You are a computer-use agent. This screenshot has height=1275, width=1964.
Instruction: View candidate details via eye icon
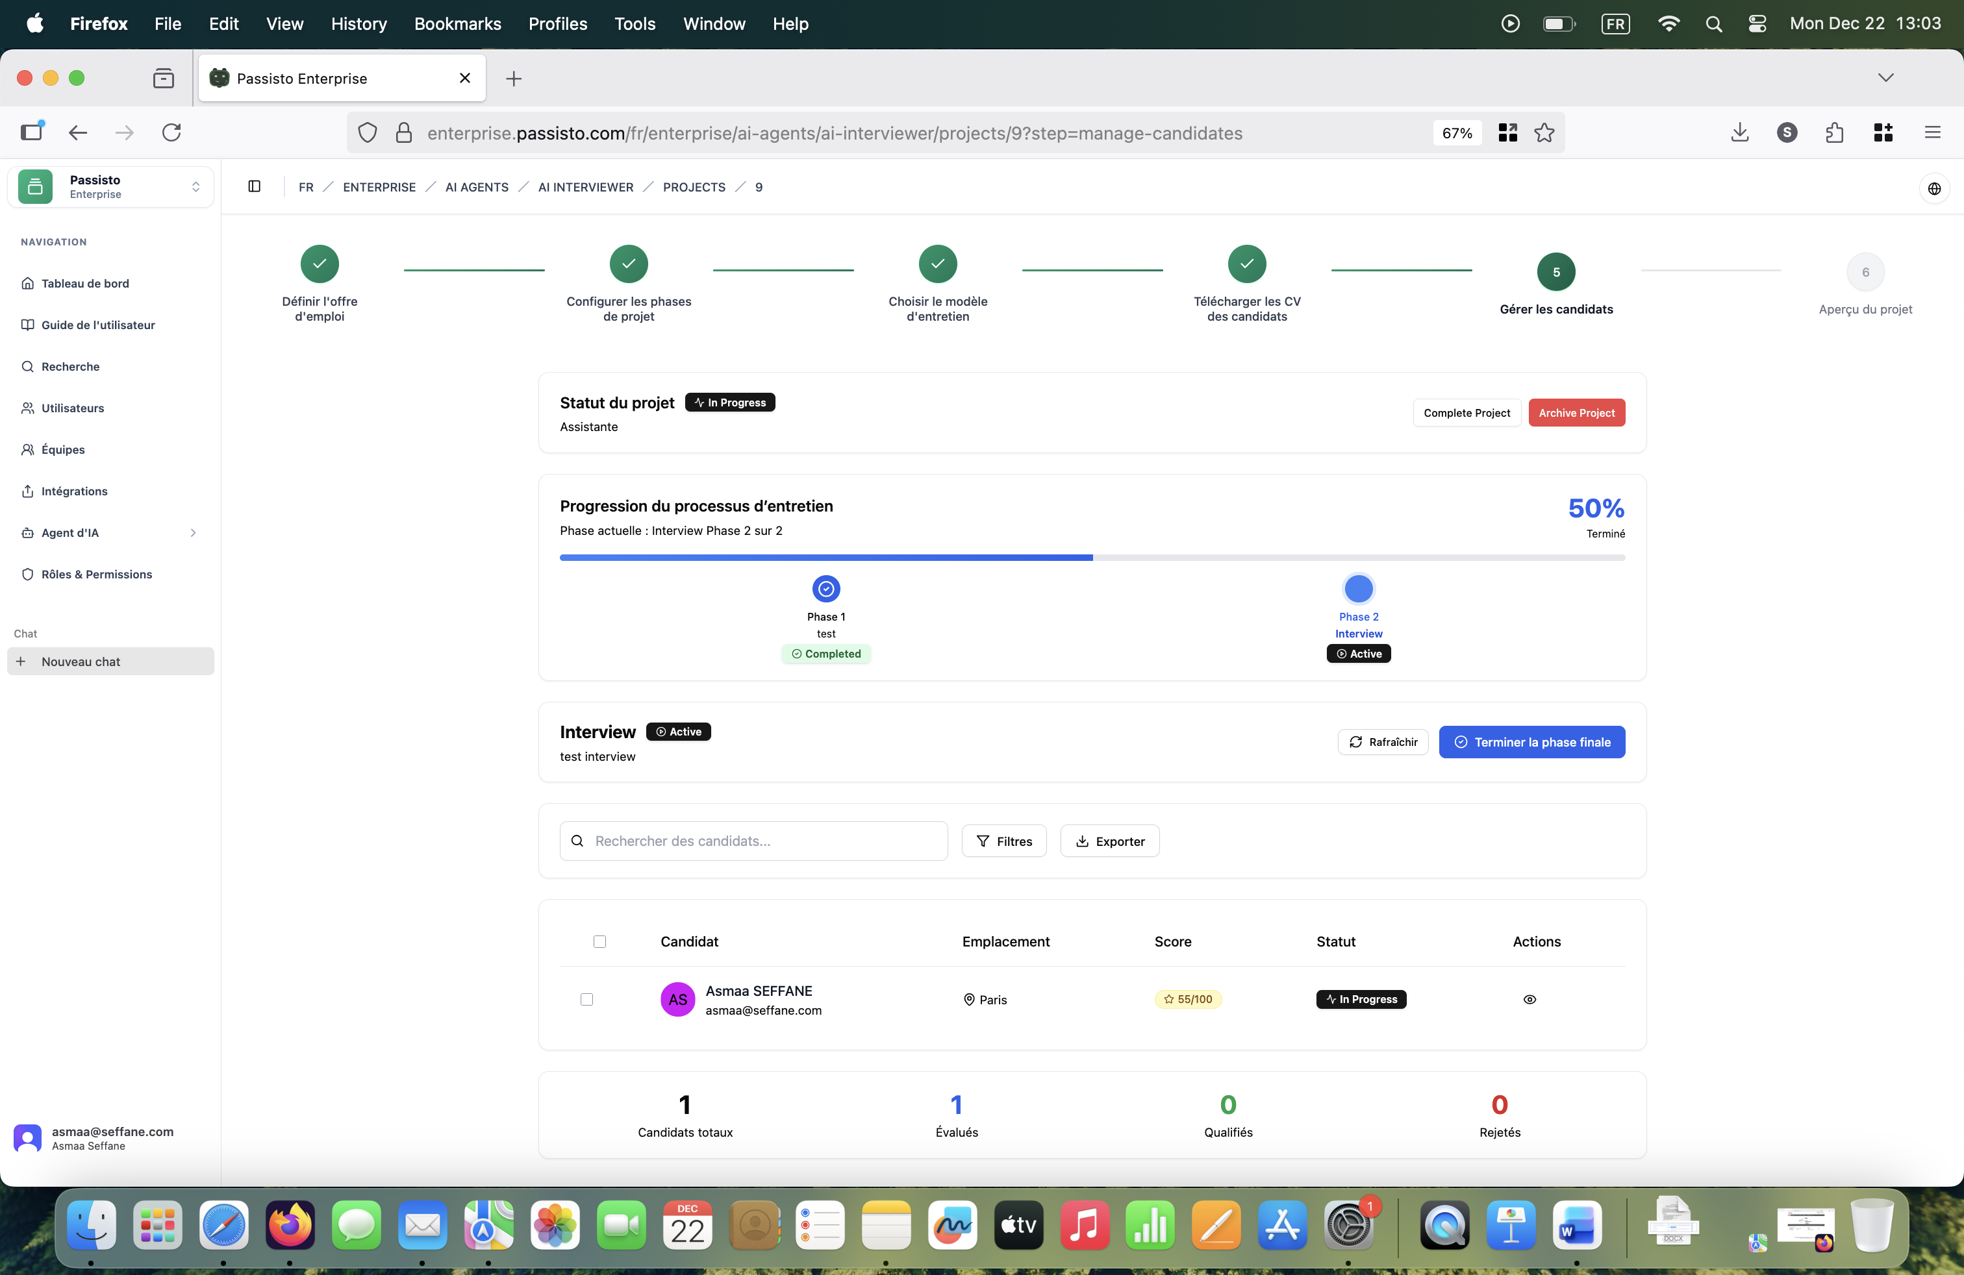[x=1529, y=998]
